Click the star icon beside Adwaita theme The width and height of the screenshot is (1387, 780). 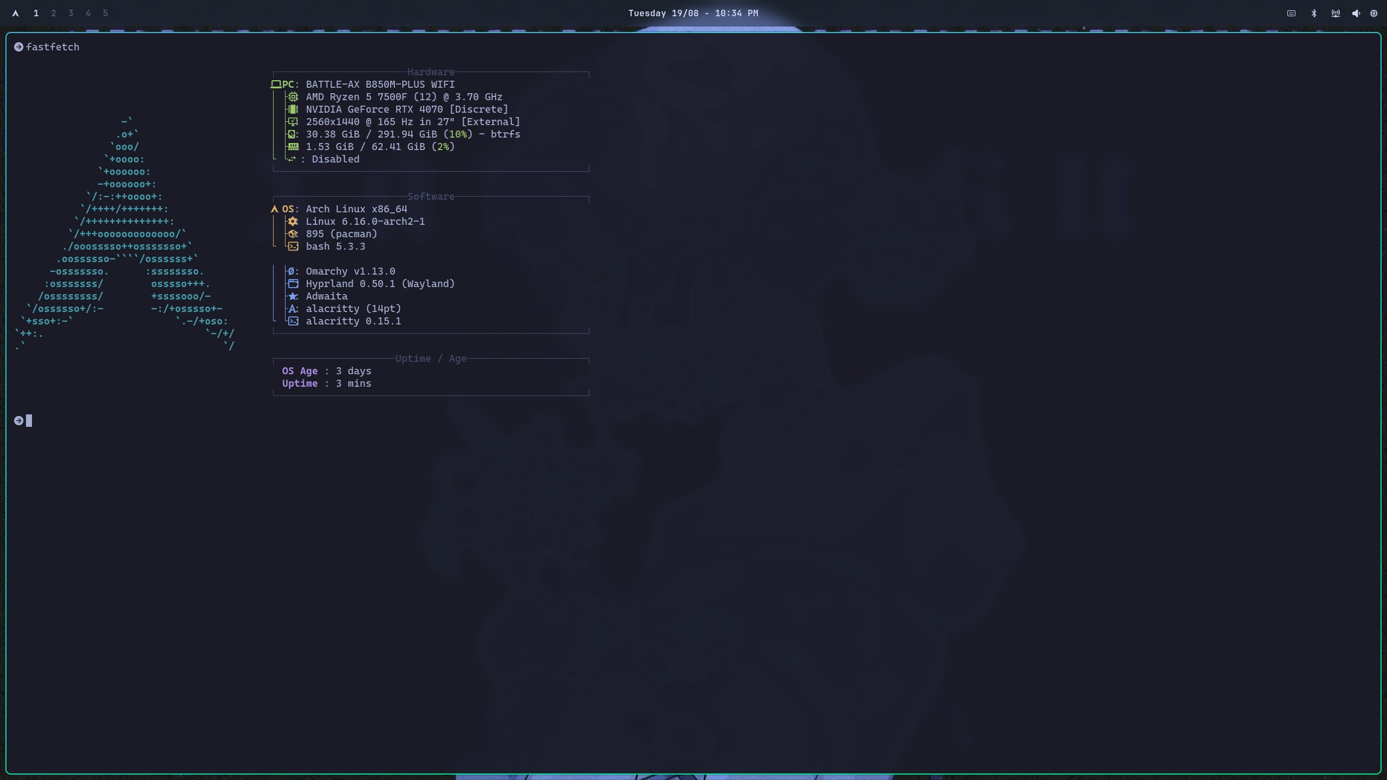pyautogui.click(x=293, y=296)
